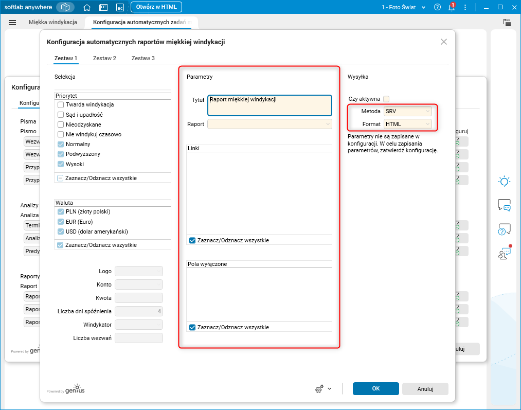Viewport: 521px width, 410px height.
Task: Switch to the Zestaw 3 tab
Action: 143,58
